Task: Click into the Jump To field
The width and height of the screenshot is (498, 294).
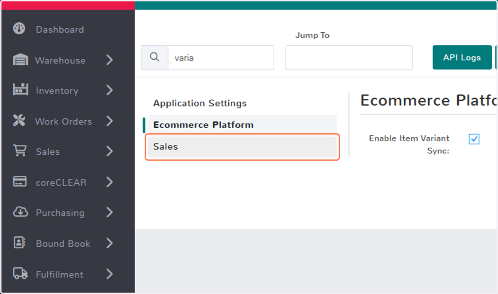Action: (349, 58)
